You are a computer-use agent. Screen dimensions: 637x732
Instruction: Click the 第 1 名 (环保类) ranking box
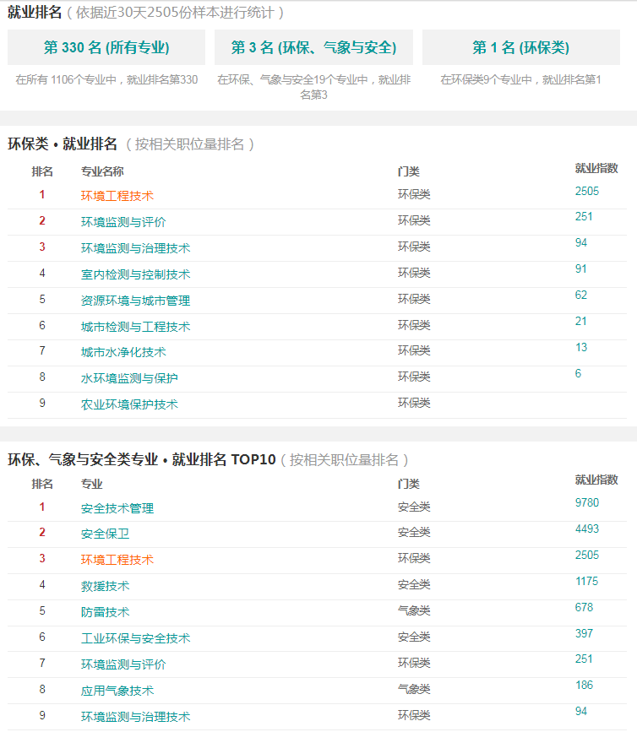521,47
